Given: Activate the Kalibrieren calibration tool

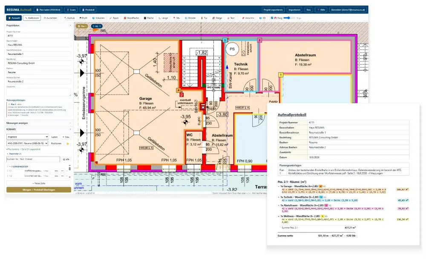Looking at the screenshot, I should (x=32, y=18).
